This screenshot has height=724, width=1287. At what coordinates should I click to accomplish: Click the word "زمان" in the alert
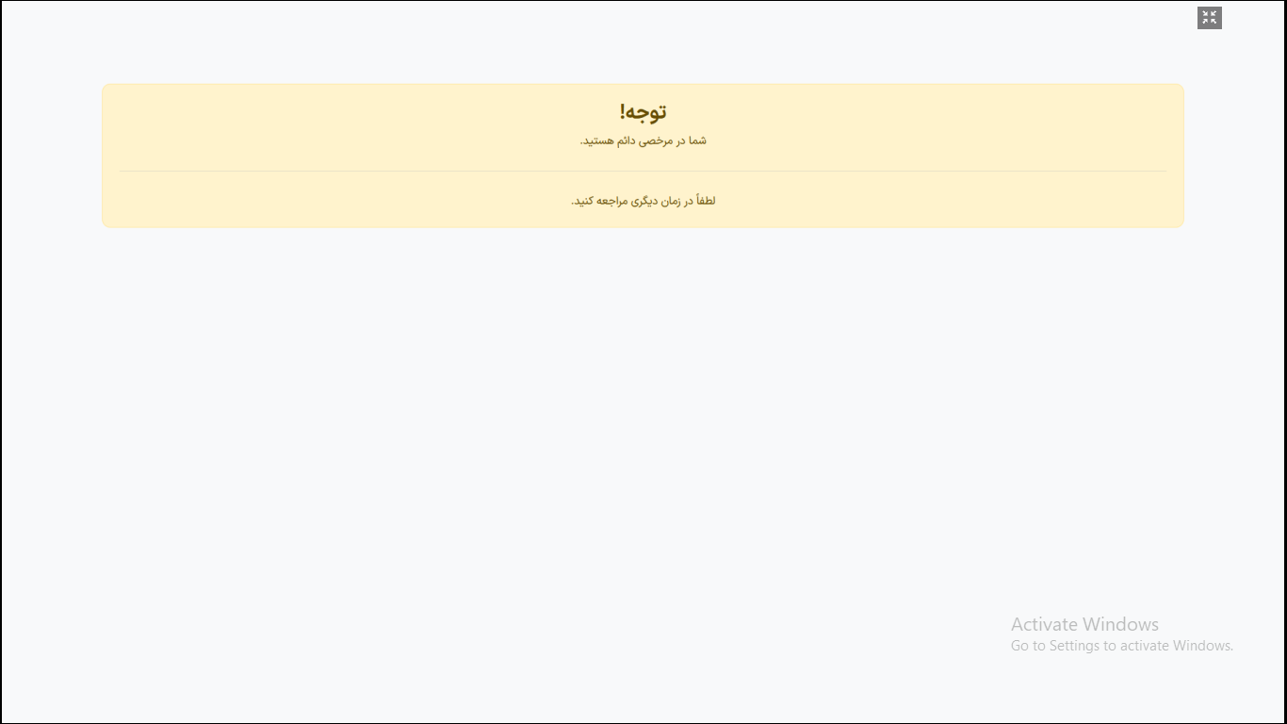pyautogui.click(x=671, y=201)
